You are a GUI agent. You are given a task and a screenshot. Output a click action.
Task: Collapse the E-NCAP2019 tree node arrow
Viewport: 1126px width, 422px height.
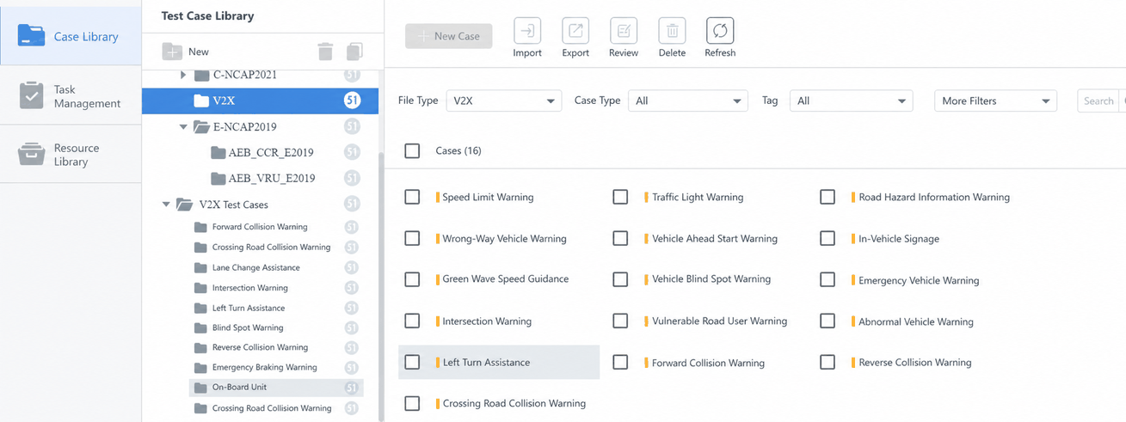coord(183,126)
